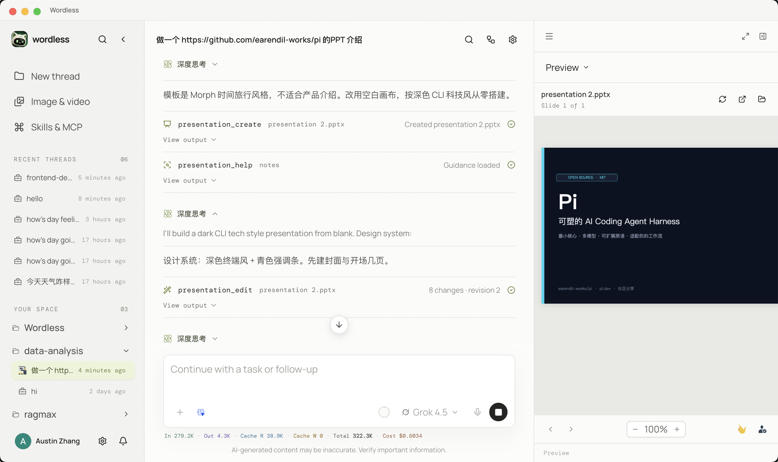Open the workflow nodes icon in the thread header
Viewport: 778px width, 462px height.
coord(491,40)
